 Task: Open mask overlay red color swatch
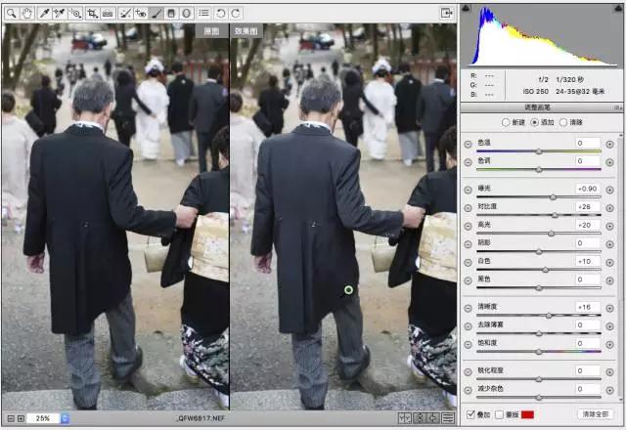527,414
